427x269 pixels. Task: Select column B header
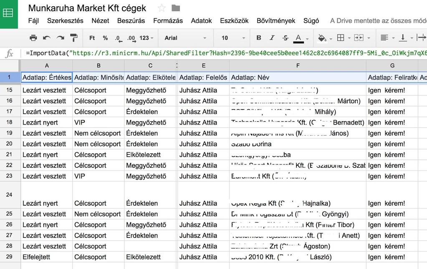pyautogui.click(x=99, y=65)
